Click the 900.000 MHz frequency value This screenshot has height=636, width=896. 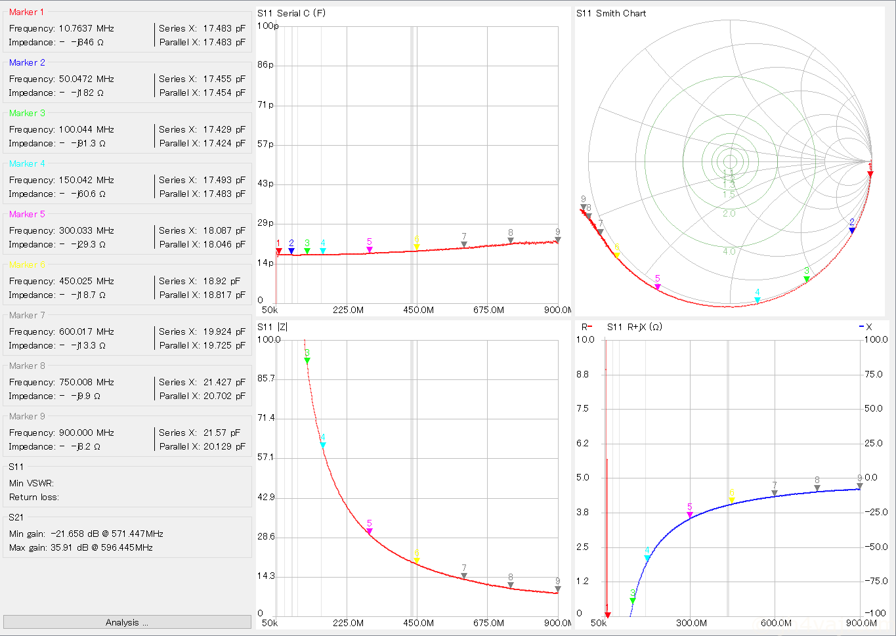click(86, 433)
